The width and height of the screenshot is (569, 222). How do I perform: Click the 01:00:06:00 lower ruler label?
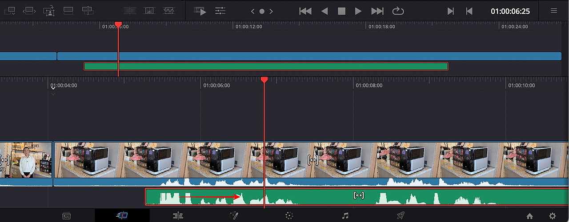click(216, 85)
